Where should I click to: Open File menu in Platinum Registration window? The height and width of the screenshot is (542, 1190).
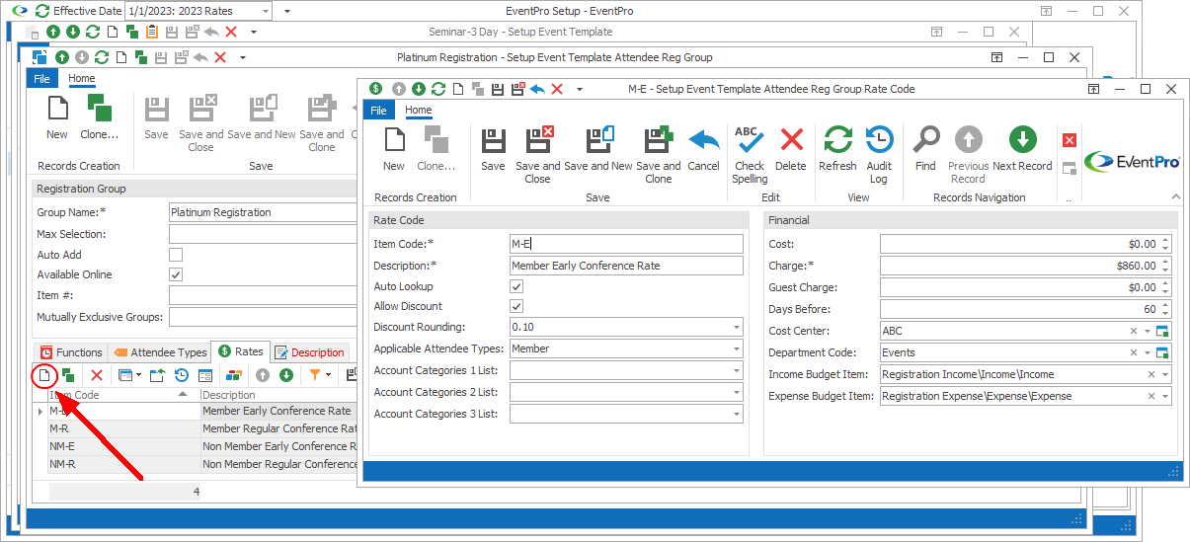[x=41, y=79]
